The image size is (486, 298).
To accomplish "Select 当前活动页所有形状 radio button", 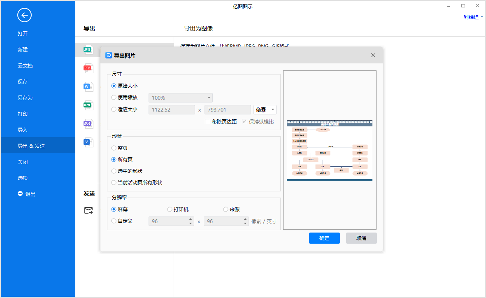I will 114,183.
